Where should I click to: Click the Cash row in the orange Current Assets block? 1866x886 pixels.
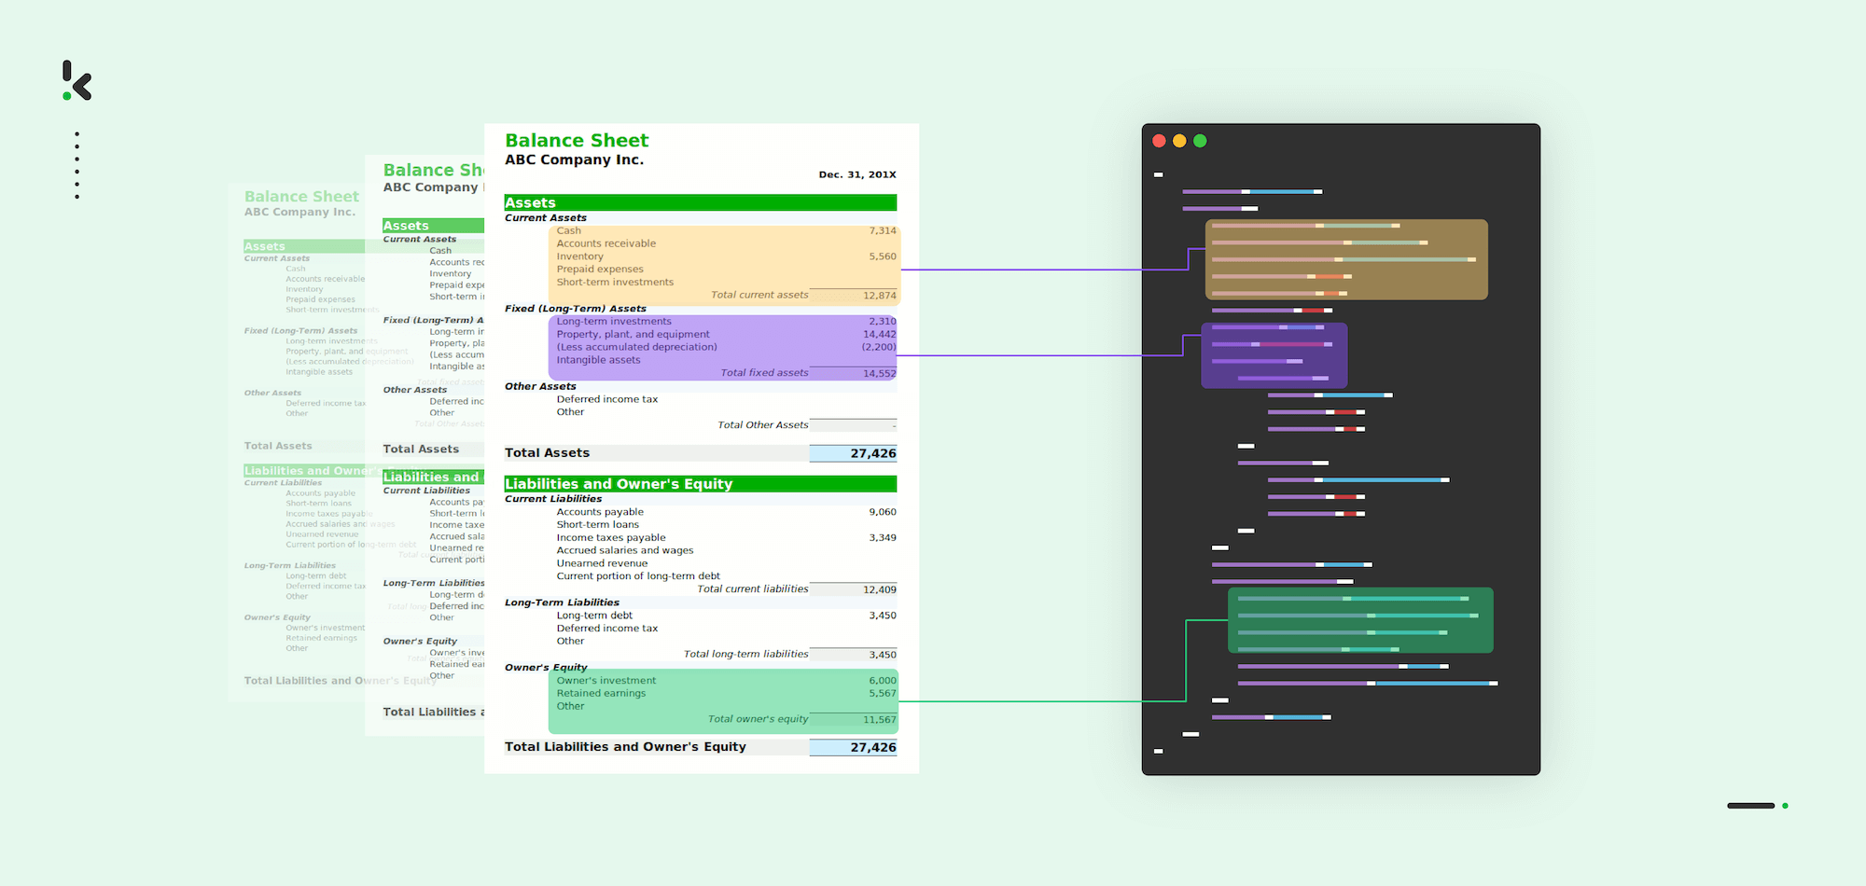point(569,231)
